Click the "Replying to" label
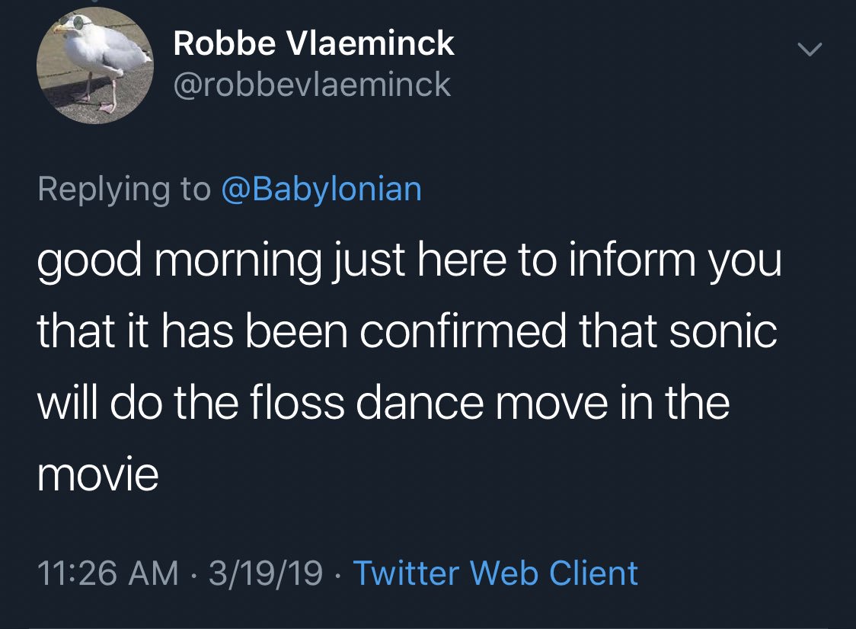Image resolution: width=856 pixels, height=629 pixels. [x=124, y=189]
